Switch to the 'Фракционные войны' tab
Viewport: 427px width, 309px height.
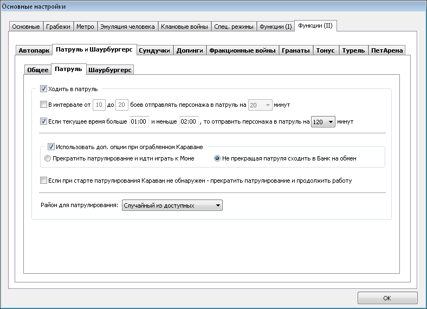point(243,50)
